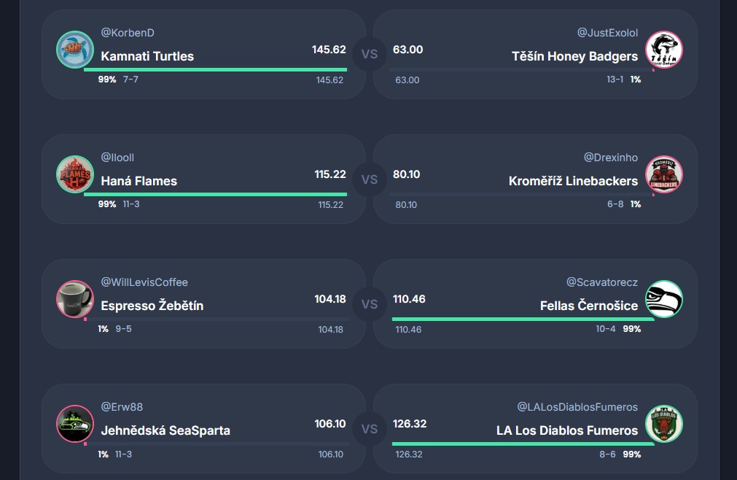
Task: Select the Fellas Černošice team name
Action: tap(589, 306)
